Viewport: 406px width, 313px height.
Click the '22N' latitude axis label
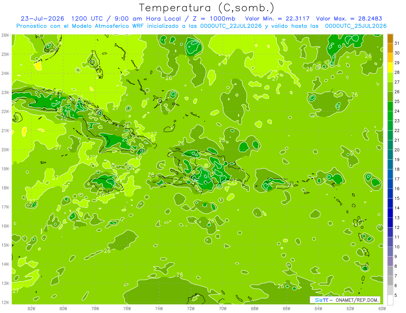5,111
